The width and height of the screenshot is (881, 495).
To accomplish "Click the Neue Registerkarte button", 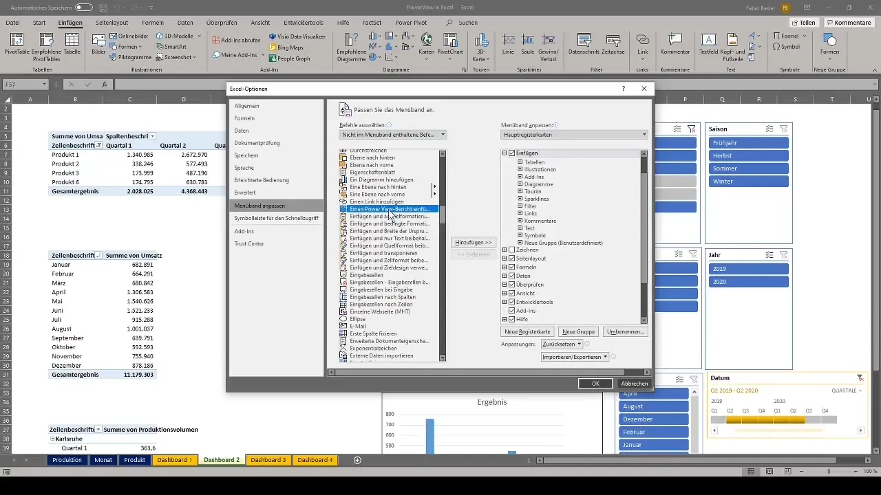I will coord(527,331).
